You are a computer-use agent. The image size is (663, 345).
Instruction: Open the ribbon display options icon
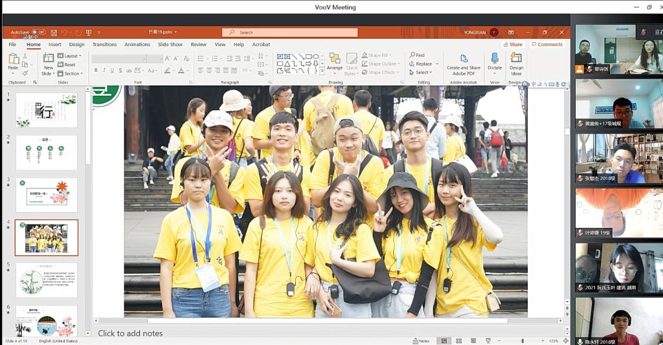point(511,32)
